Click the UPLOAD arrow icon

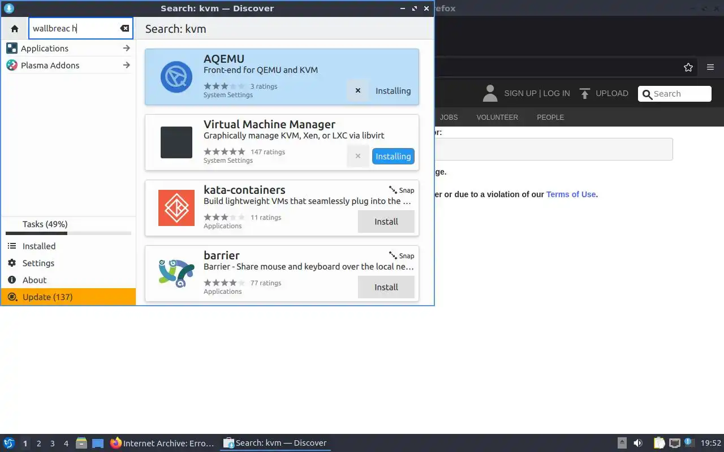tap(585, 93)
